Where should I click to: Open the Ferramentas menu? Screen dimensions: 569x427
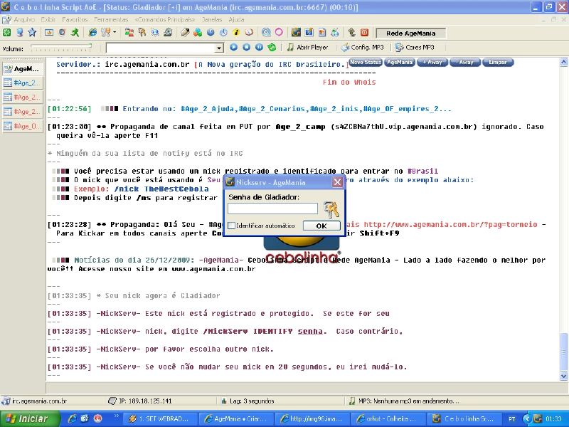111,20
